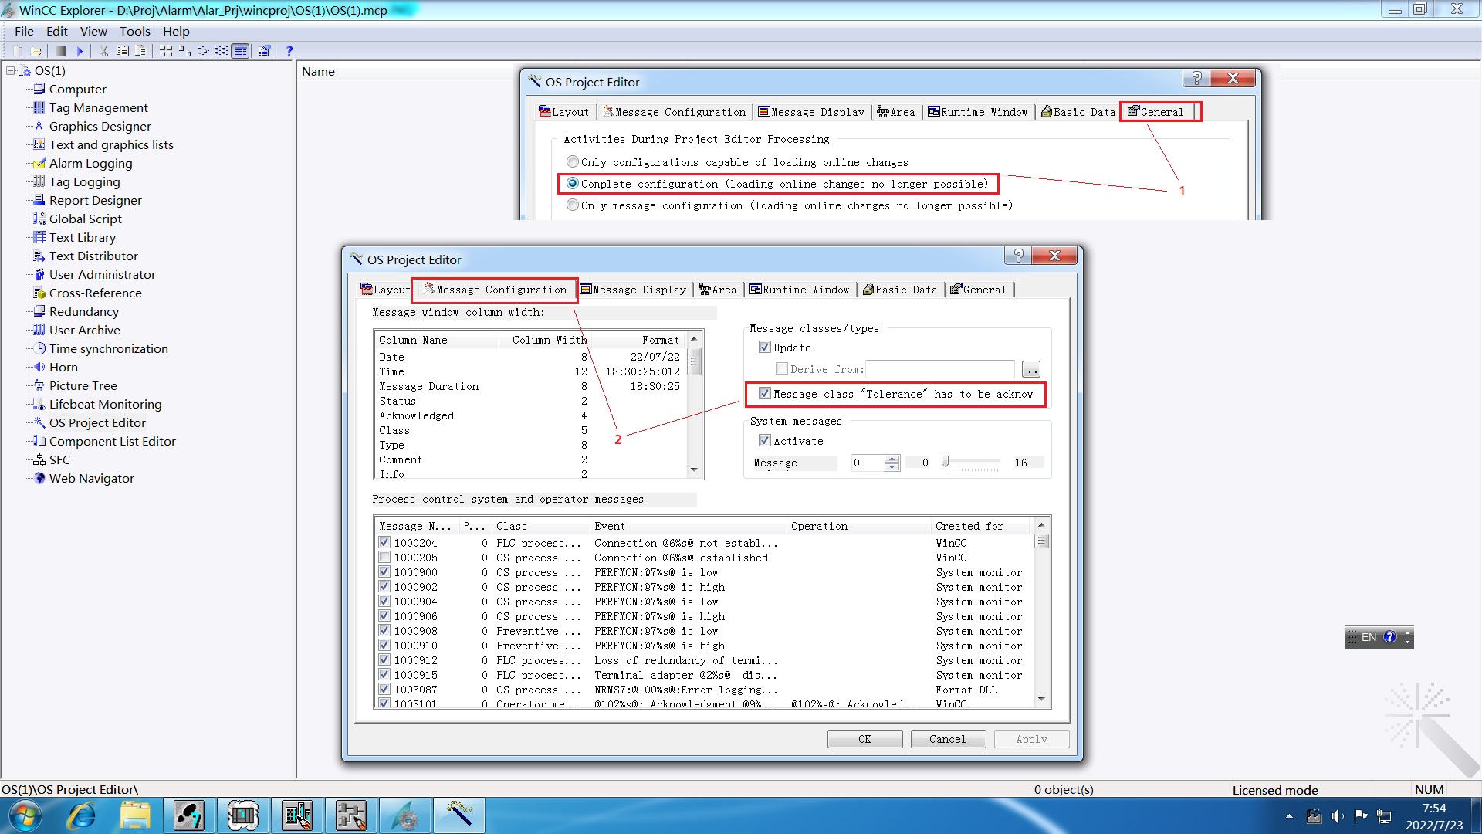Uncheck Activate under System messages
Image resolution: width=1482 pixels, height=834 pixels.
coord(765,440)
